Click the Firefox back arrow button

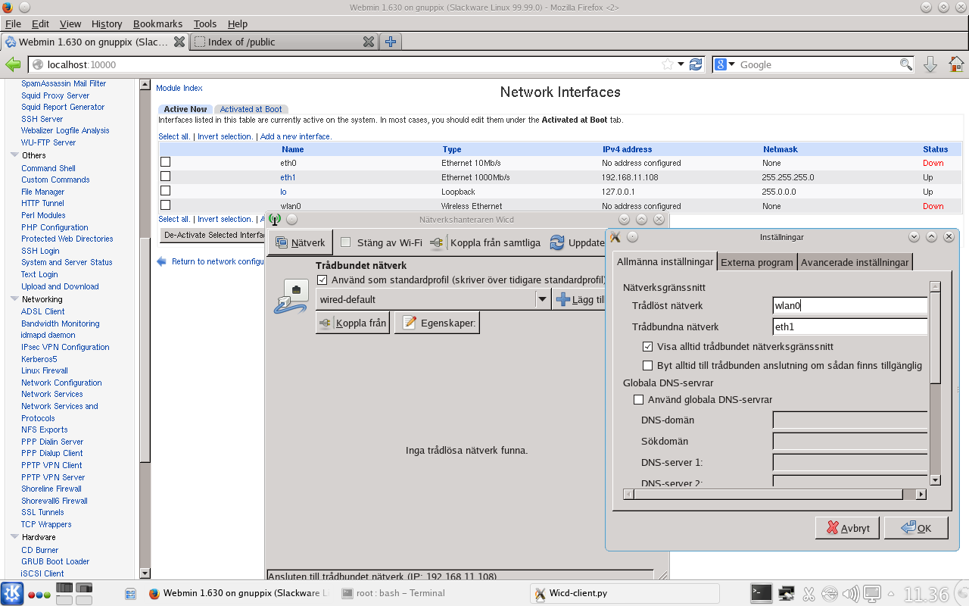pyautogui.click(x=13, y=64)
